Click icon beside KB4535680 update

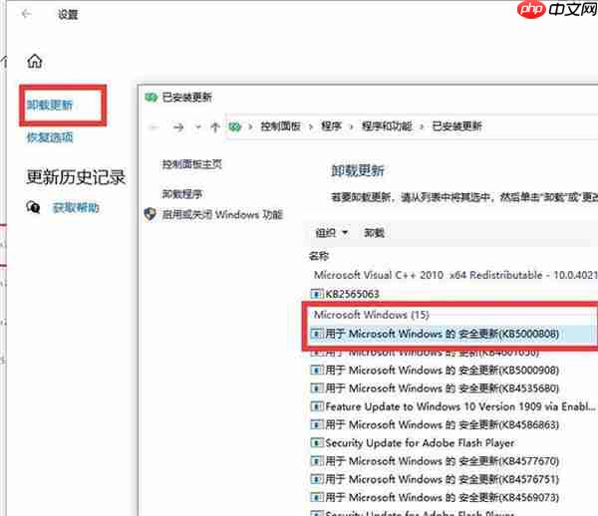click(x=316, y=388)
